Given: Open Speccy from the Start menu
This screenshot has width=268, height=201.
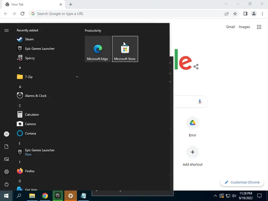Looking at the screenshot, I should (x=30, y=58).
